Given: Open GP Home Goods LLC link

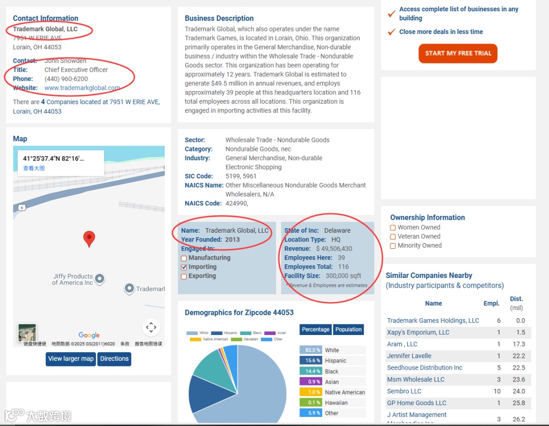Looking at the screenshot, I should 417,403.
